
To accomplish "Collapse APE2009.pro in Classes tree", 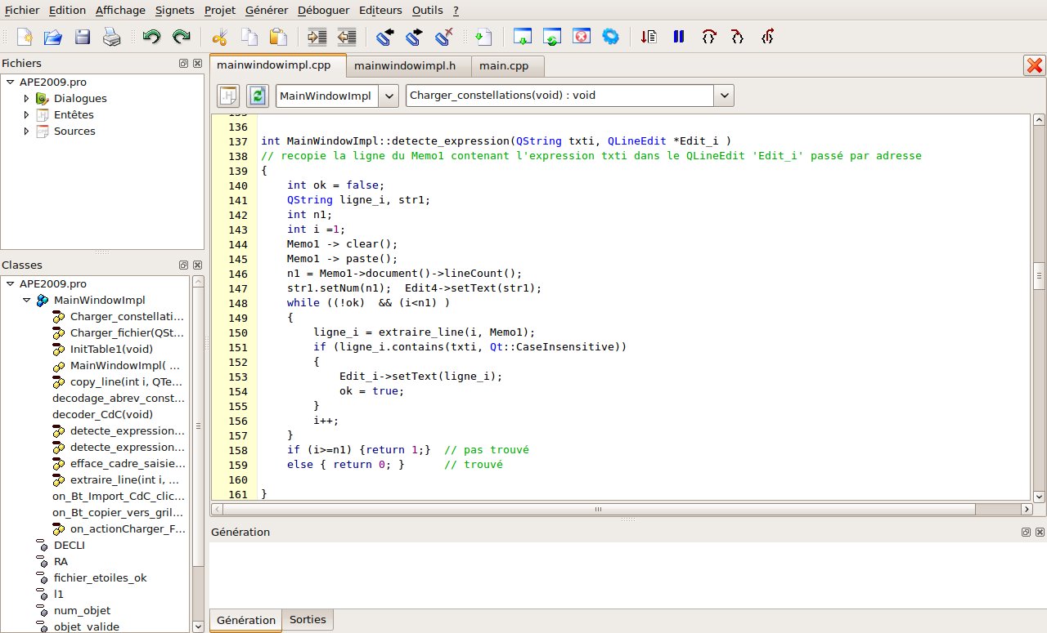I will 10,283.
